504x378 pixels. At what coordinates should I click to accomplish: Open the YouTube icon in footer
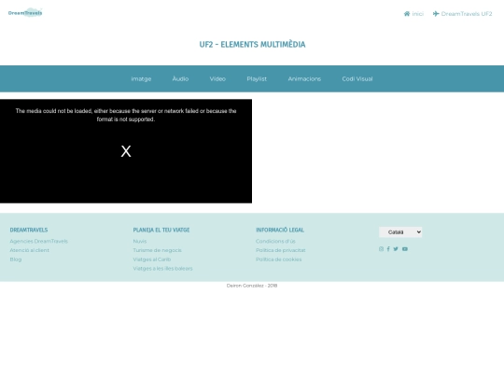[405, 249]
